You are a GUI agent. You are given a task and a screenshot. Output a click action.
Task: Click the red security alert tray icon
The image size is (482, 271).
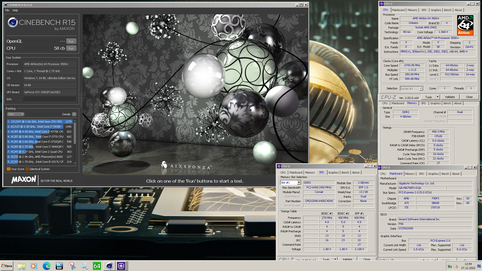coord(456,266)
